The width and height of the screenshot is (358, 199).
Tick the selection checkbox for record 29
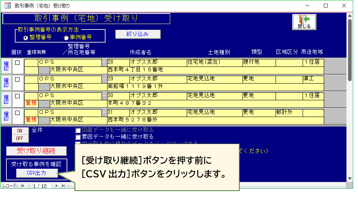(18, 79)
